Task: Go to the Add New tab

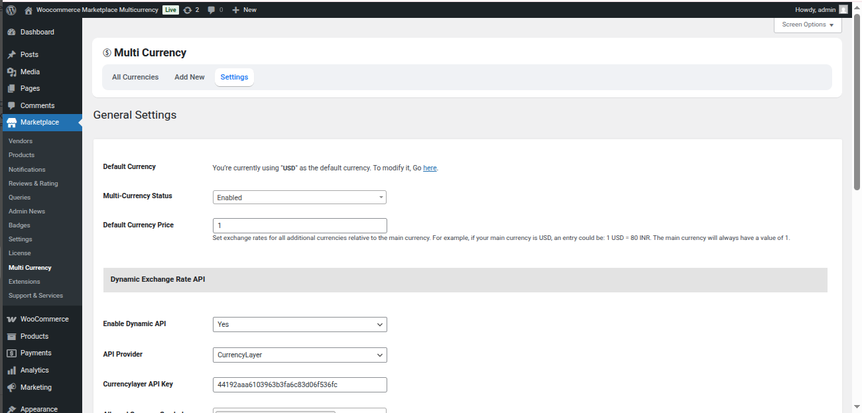Action: pos(190,77)
